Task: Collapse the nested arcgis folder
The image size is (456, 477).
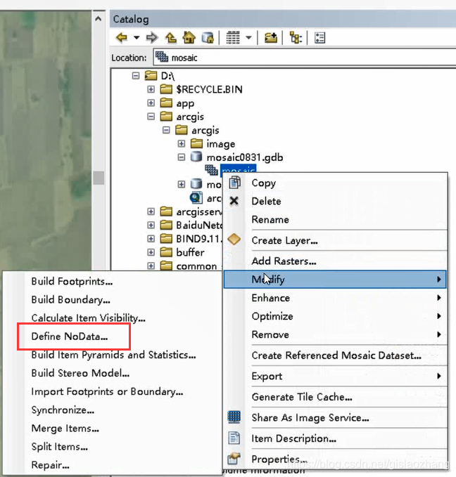Action: point(166,130)
